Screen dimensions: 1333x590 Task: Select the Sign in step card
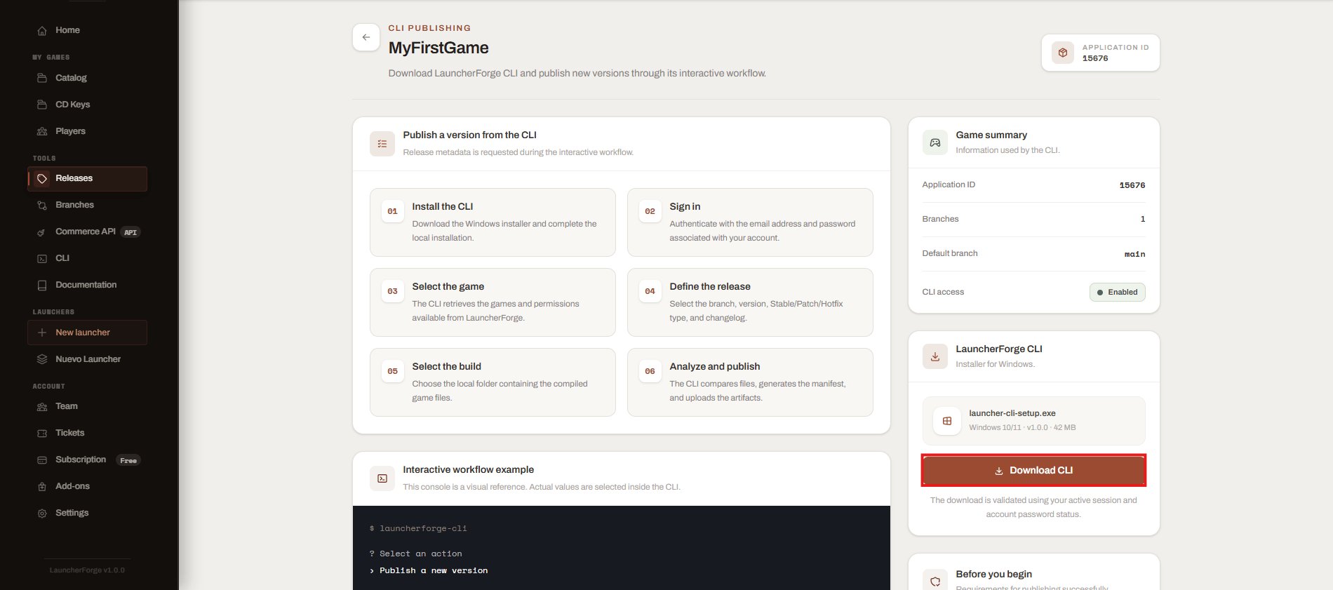[750, 222]
